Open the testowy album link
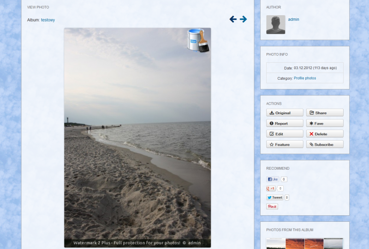The width and height of the screenshot is (369, 249). (x=48, y=20)
